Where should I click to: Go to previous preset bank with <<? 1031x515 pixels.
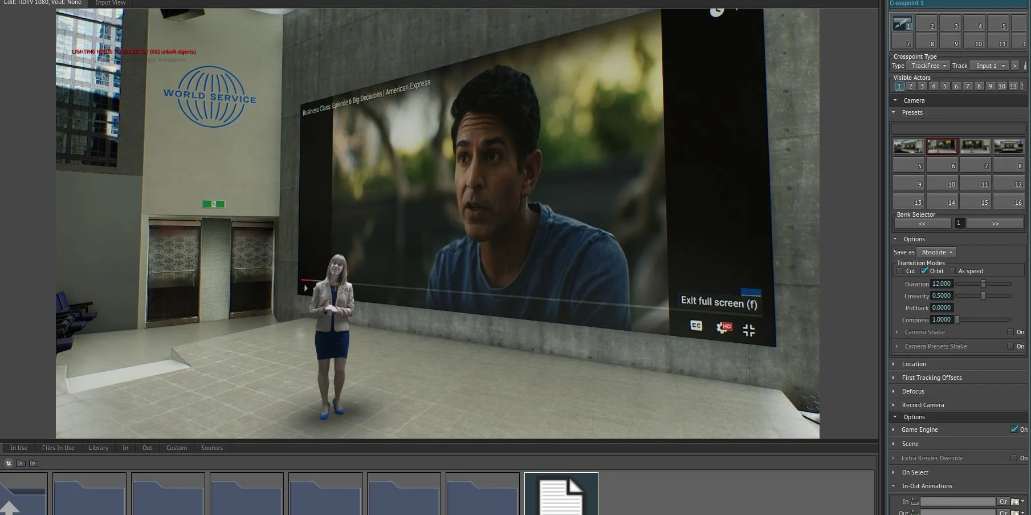[922, 224]
